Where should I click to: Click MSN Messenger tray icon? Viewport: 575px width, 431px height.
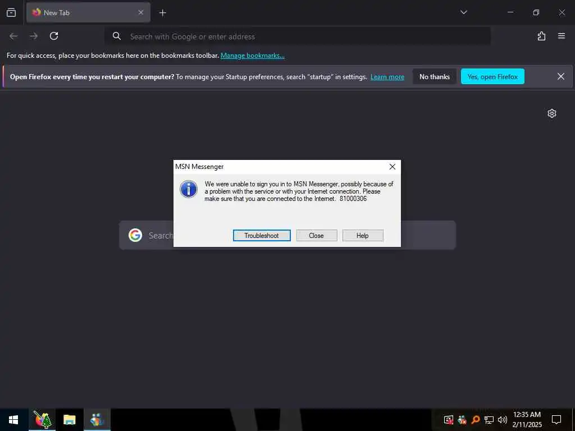462,420
